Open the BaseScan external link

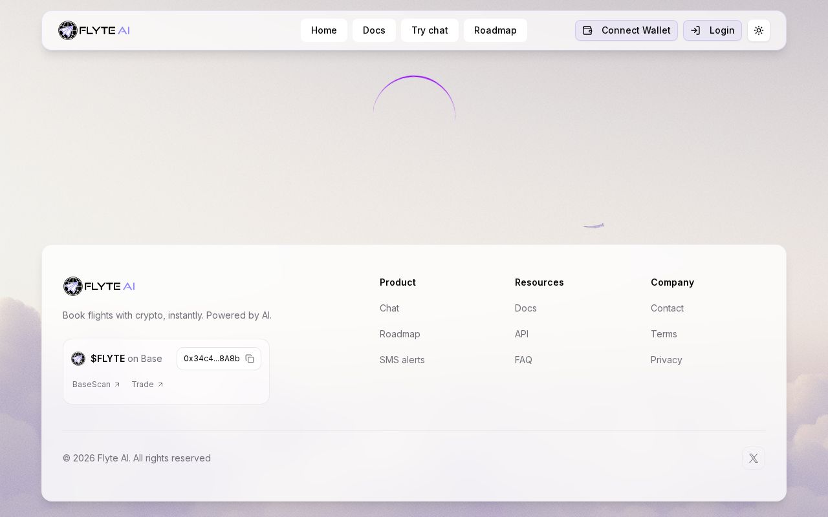(96, 385)
